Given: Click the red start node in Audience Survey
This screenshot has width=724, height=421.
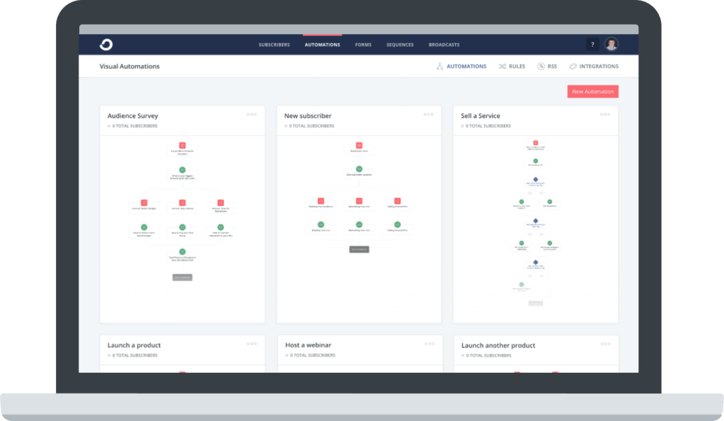Looking at the screenshot, I should 182,145.
